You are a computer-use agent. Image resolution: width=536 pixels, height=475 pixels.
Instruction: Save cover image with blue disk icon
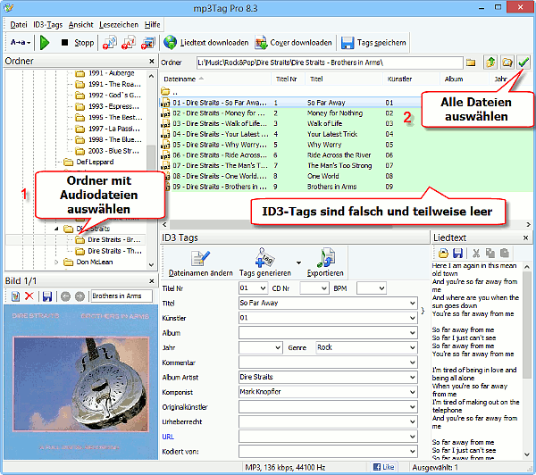[x=47, y=296]
